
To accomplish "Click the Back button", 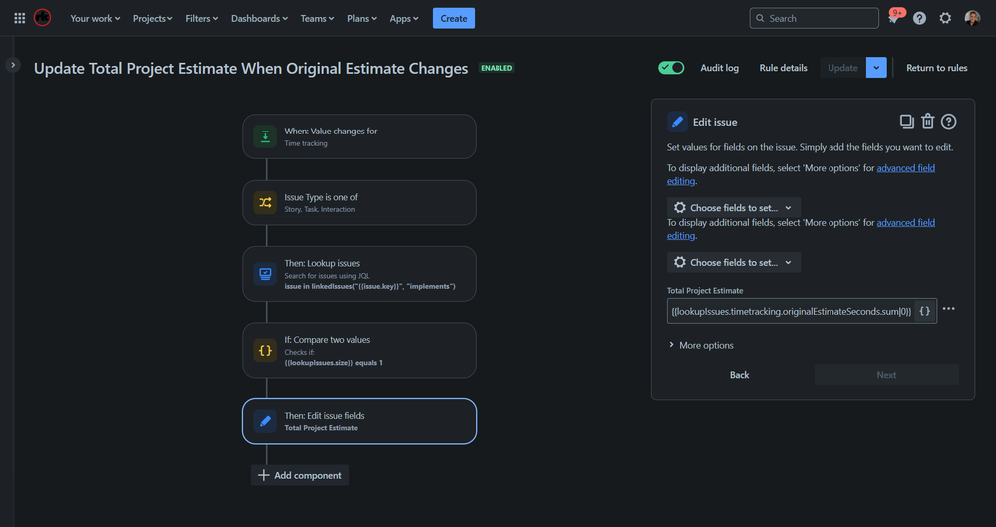I will pos(739,375).
